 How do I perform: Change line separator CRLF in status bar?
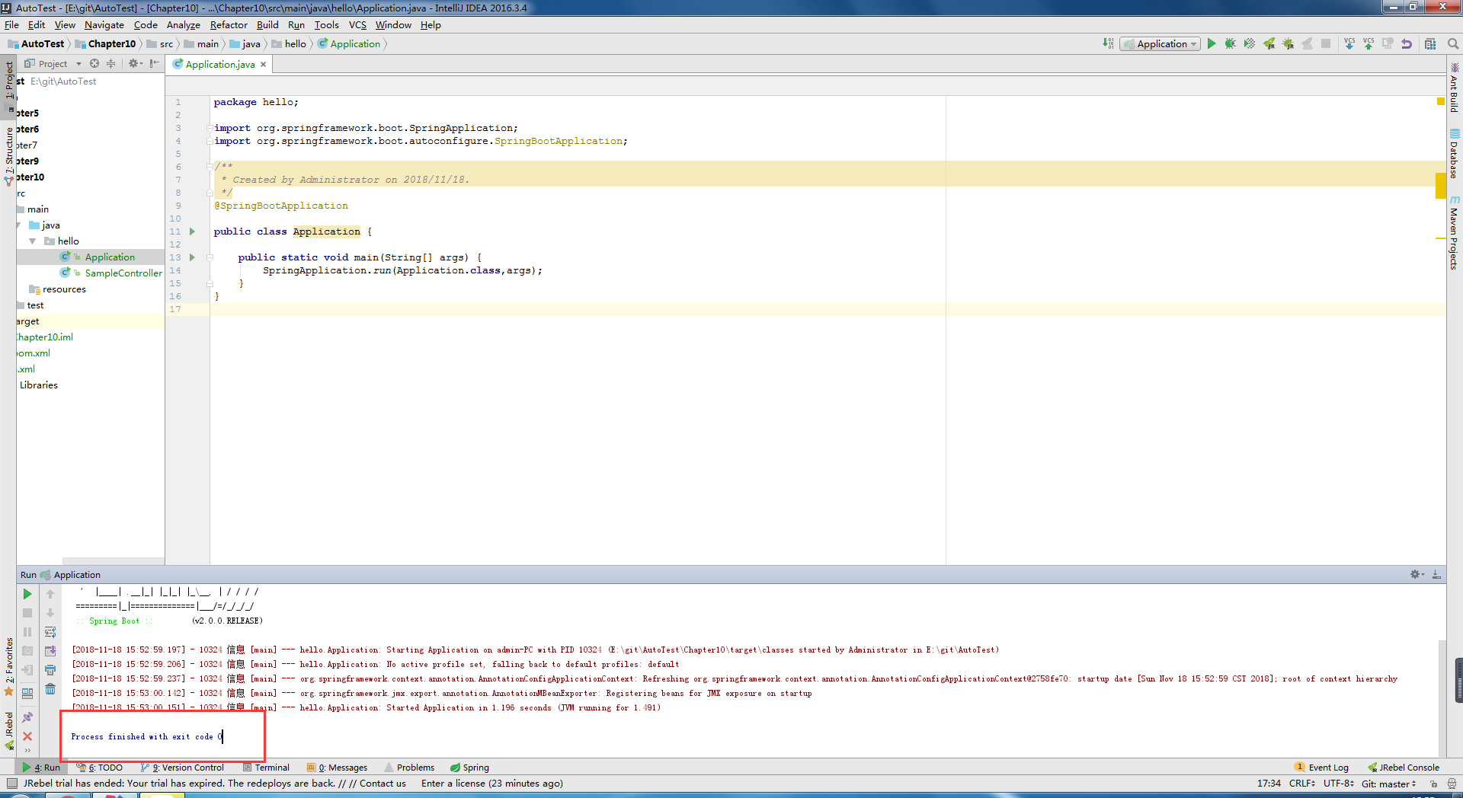click(1301, 784)
